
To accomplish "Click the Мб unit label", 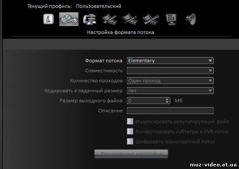I will click(x=179, y=101).
